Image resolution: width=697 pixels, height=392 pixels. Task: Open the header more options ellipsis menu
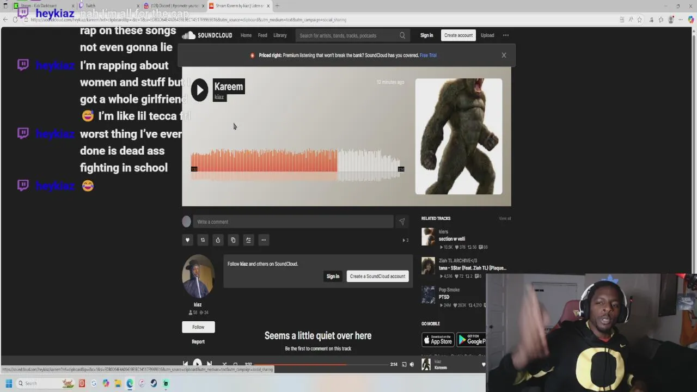[x=506, y=35]
